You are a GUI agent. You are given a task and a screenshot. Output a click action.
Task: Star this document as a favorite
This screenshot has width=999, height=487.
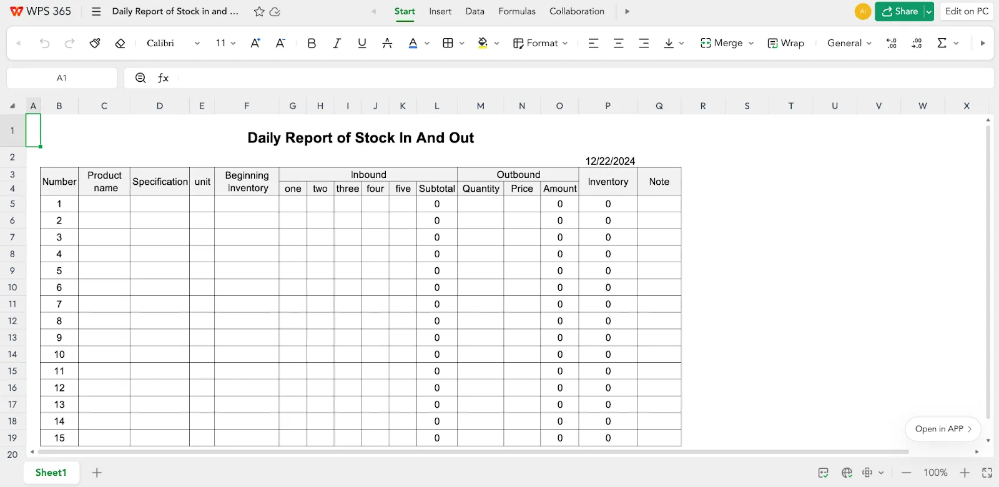click(259, 12)
